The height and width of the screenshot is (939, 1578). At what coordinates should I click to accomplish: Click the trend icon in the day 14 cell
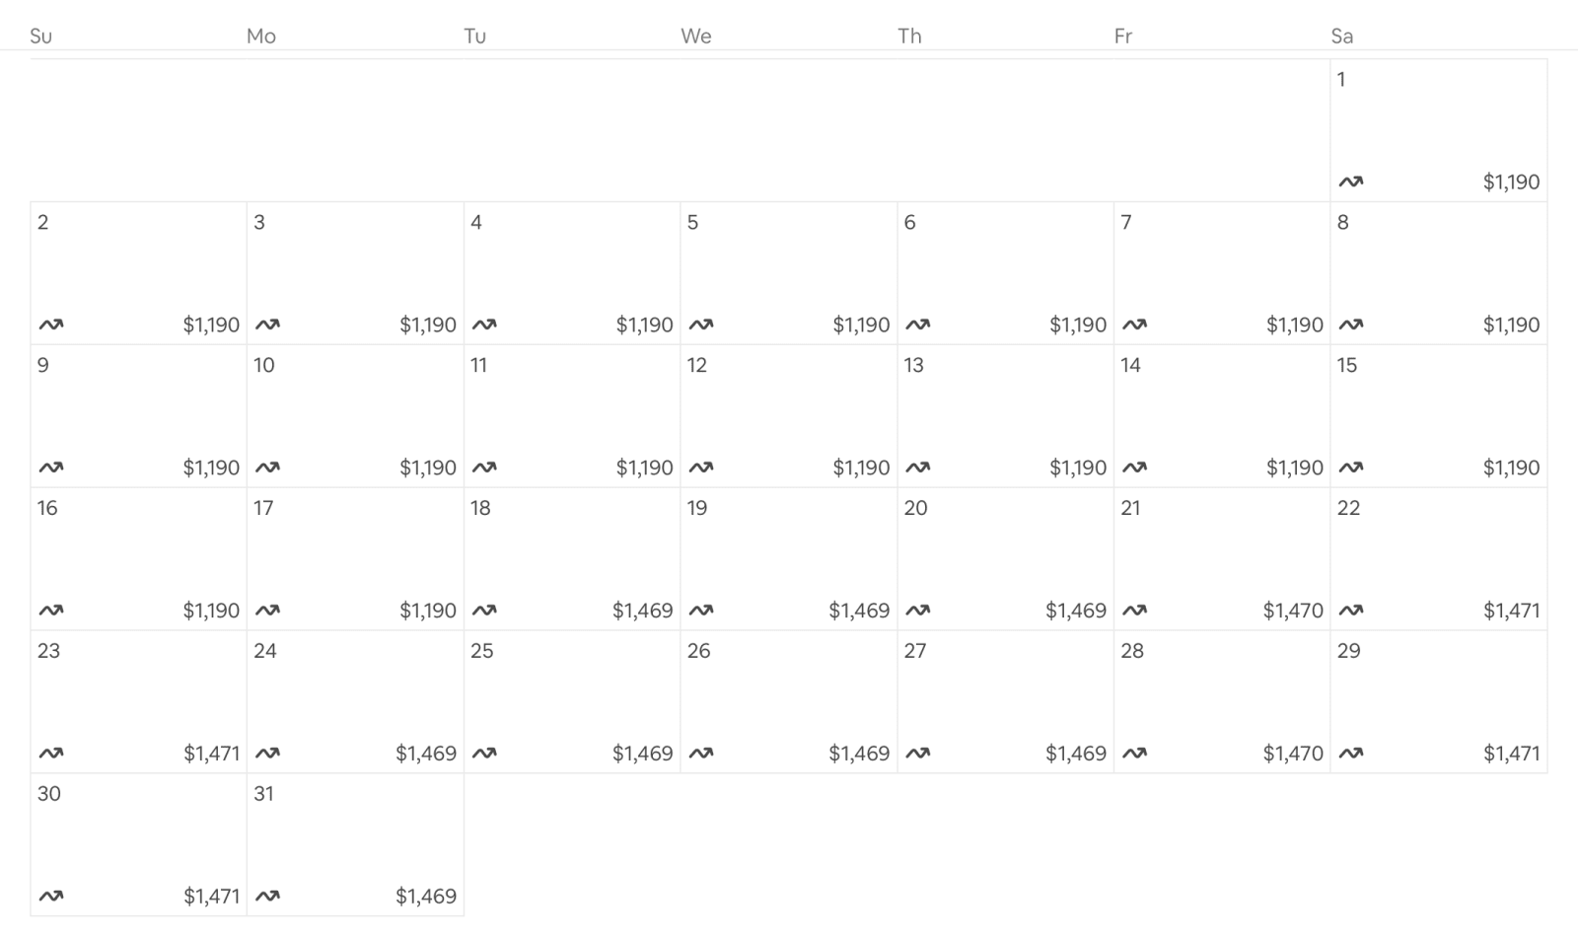coord(1134,468)
